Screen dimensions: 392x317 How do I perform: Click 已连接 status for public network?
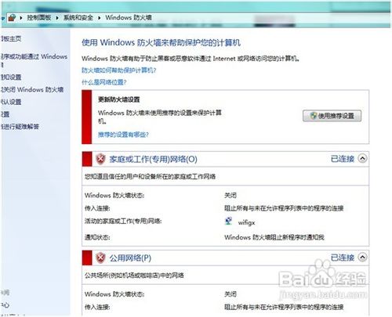click(343, 258)
